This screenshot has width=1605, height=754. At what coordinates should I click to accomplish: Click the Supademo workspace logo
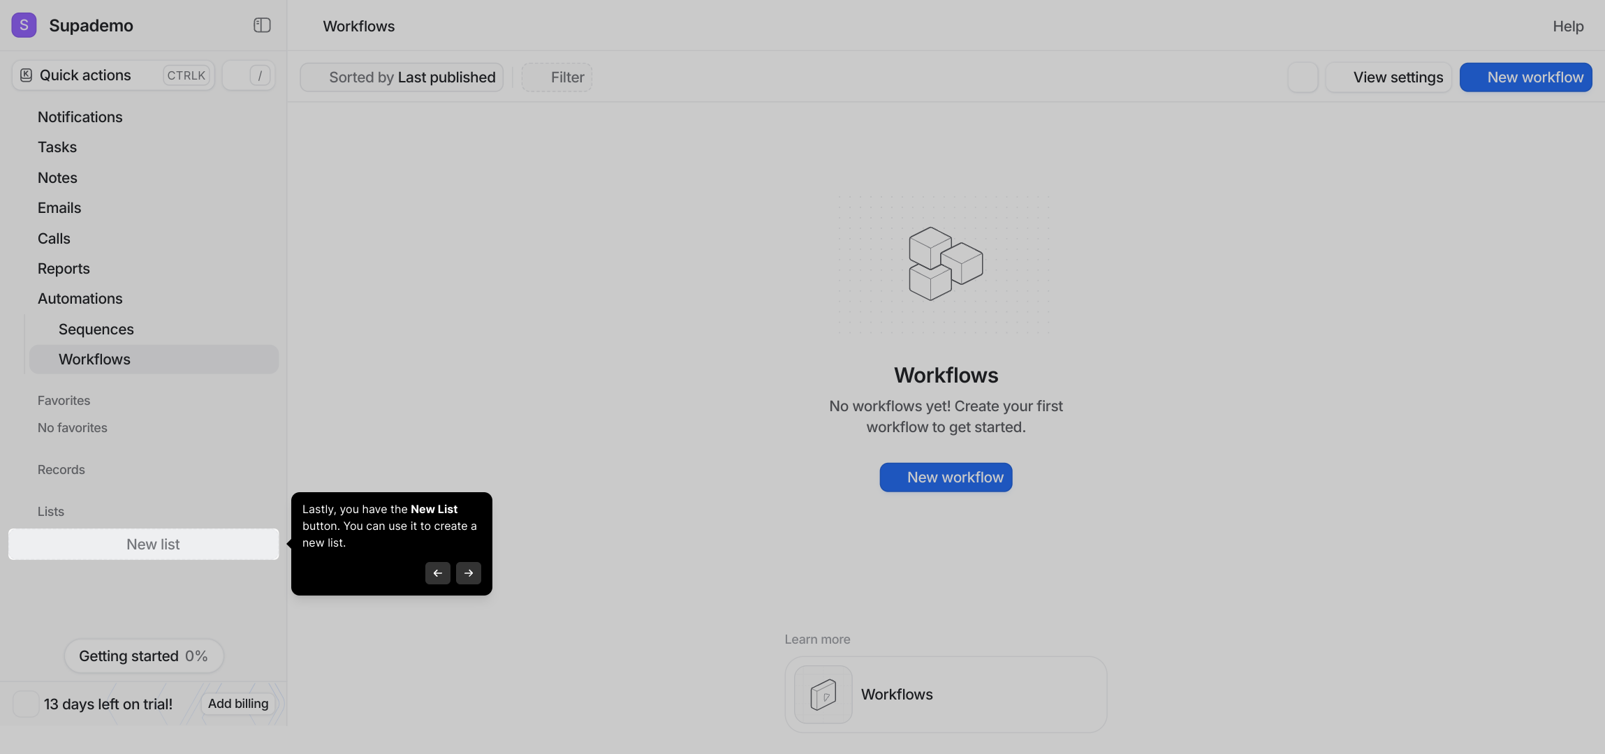[24, 25]
